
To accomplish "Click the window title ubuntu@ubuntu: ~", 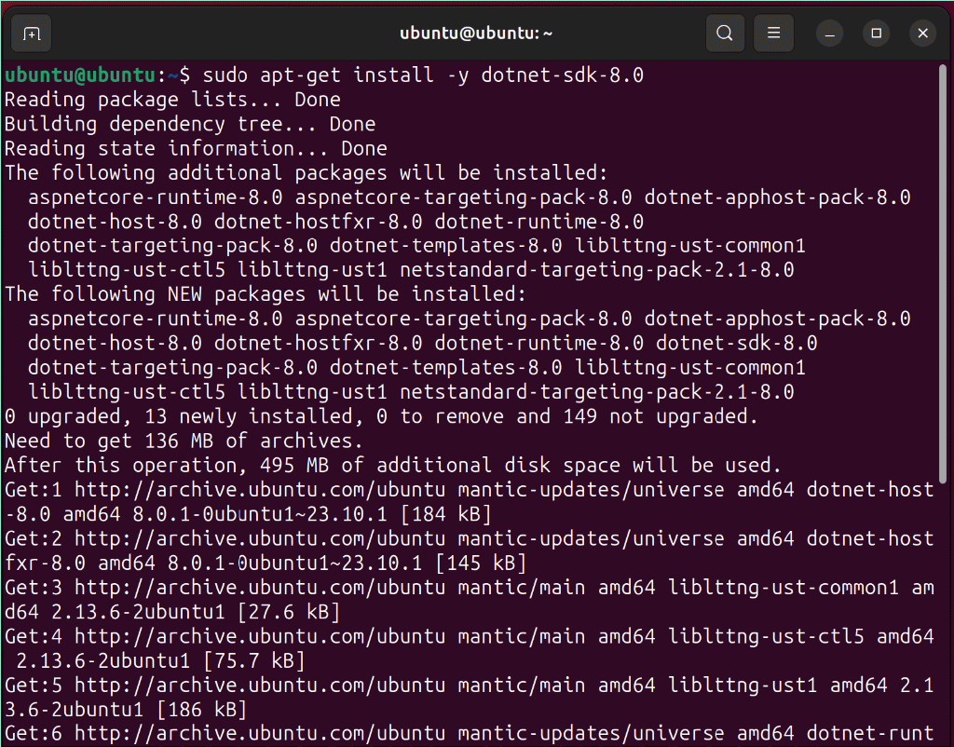I will point(476,33).
